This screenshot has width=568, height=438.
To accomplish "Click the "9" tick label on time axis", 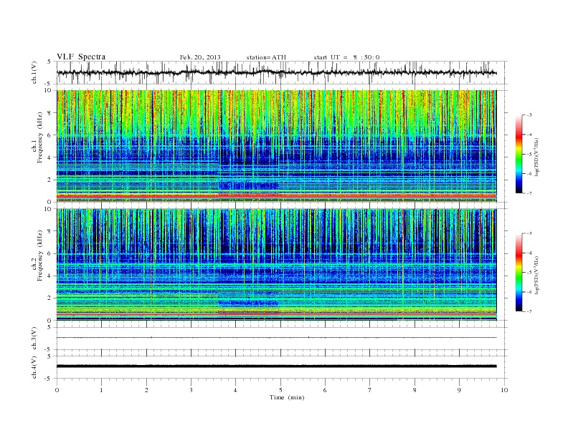I will pyautogui.click(x=459, y=390).
